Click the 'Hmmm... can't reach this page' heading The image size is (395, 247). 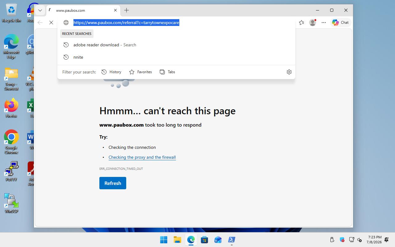pos(167,111)
